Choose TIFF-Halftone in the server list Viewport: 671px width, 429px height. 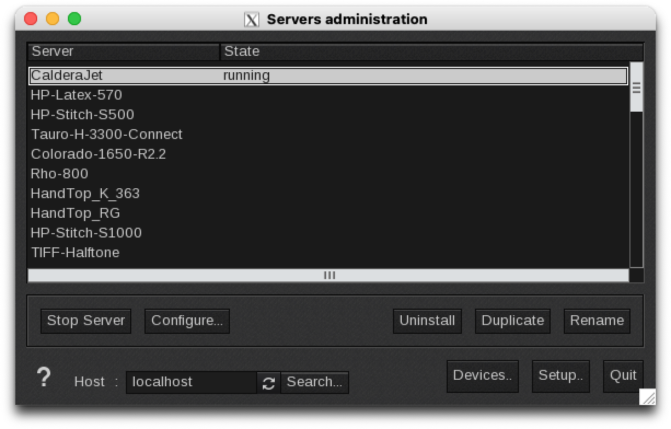coord(75,253)
